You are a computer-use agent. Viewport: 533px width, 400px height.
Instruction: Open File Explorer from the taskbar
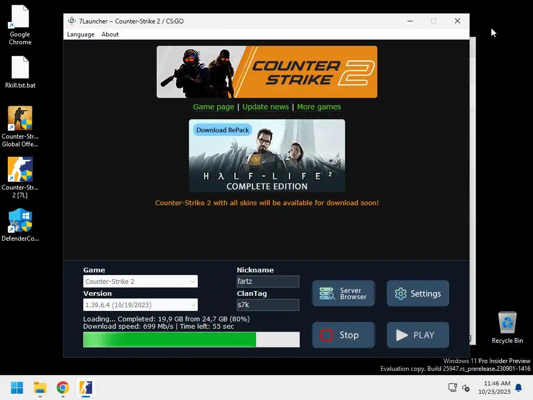40,387
